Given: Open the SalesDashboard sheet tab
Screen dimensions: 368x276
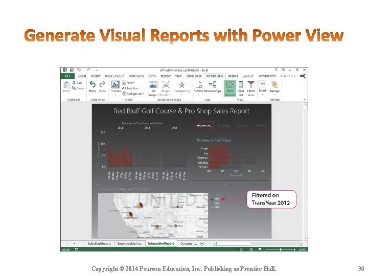Looking at the screenshot, I should [x=99, y=244].
